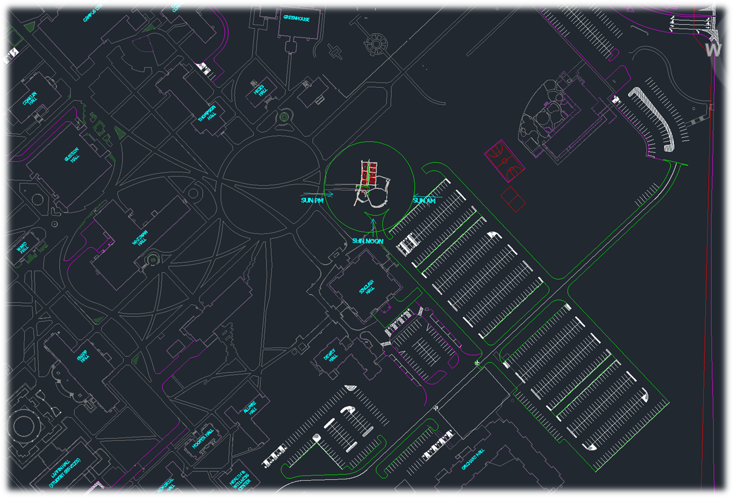This screenshot has width=733, height=498.
Task: Select the red basketball court outline
Action: tap(504, 161)
